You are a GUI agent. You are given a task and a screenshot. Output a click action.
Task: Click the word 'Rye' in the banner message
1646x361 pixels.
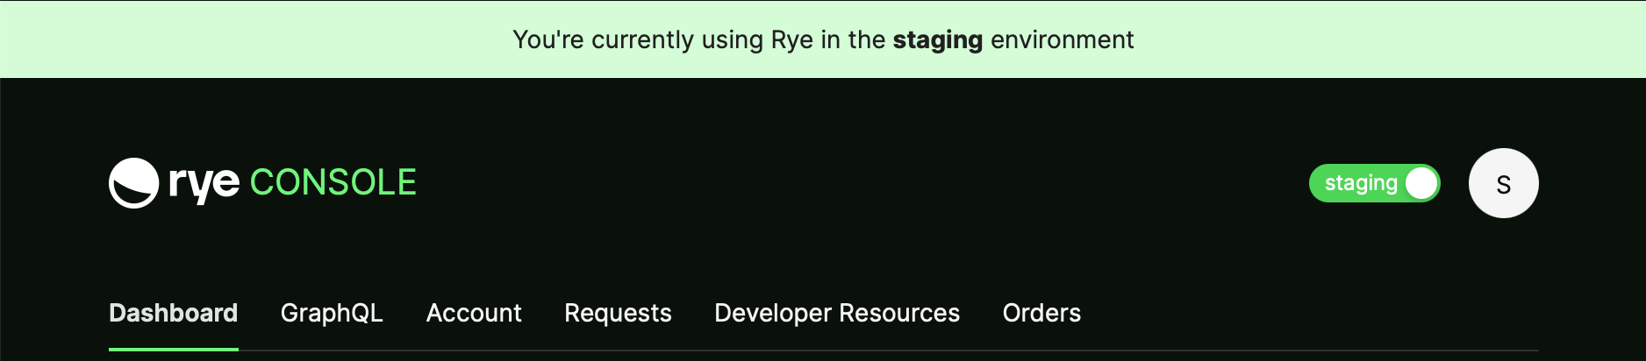point(792,40)
